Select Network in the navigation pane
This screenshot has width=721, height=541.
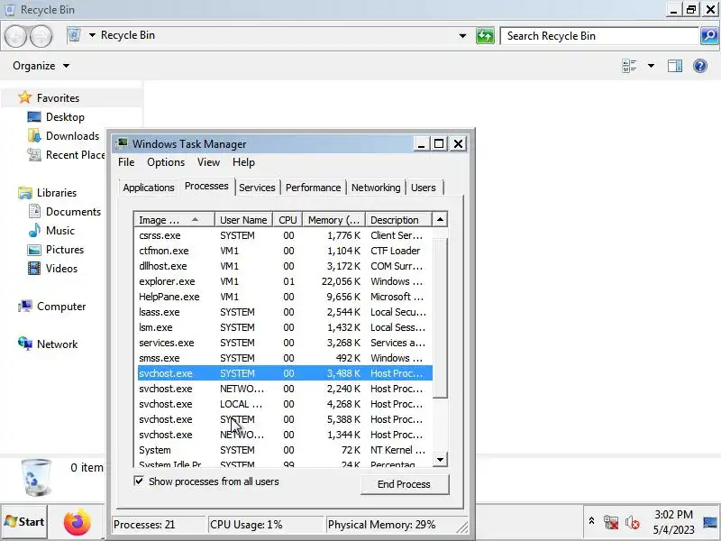click(57, 344)
